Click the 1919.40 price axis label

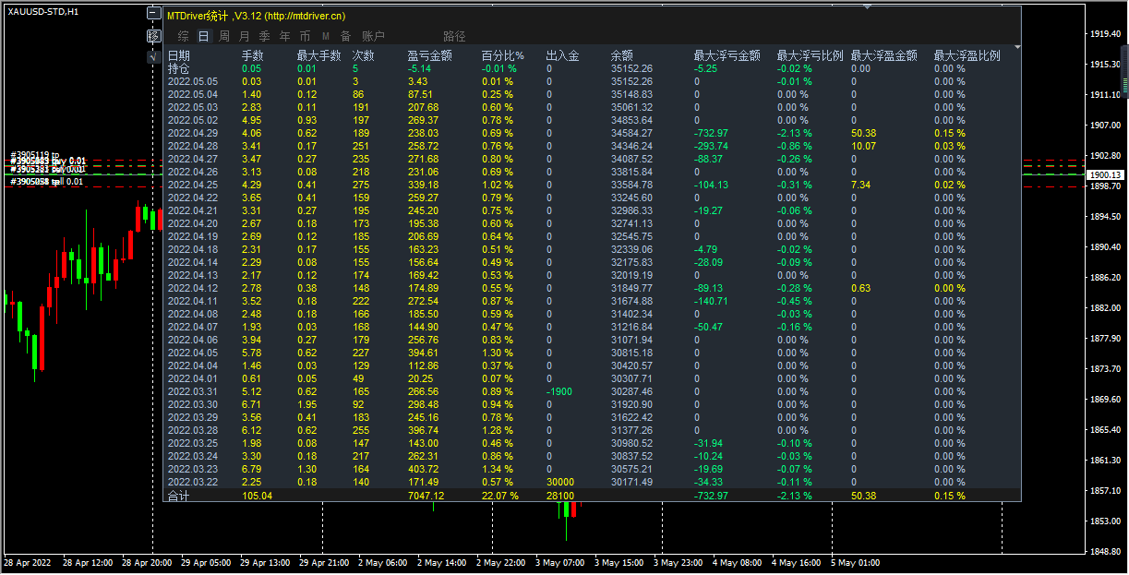coord(1105,33)
